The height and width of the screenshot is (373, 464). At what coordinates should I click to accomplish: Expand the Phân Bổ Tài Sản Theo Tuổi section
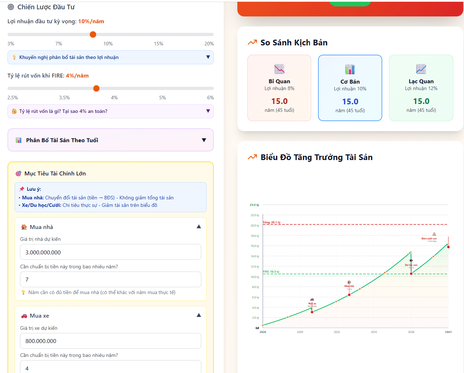204,140
